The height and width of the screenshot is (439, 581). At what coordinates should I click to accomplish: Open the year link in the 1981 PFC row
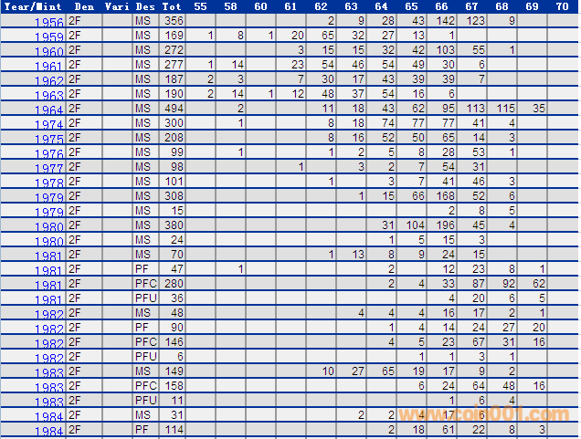[x=48, y=285]
